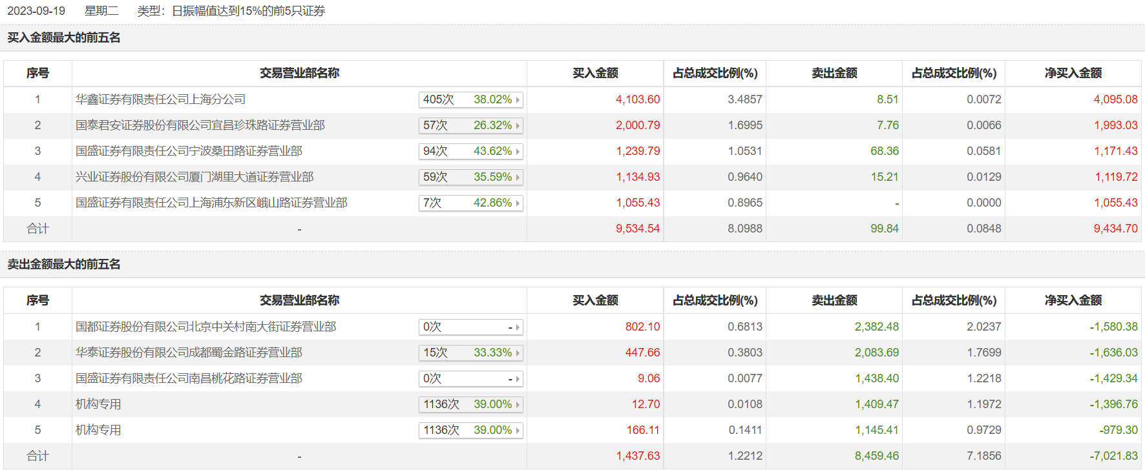This screenshot has width=1145, height=474.
Task: Open the 57次 26.32% stats dropdown
Action: pos(470,125)
